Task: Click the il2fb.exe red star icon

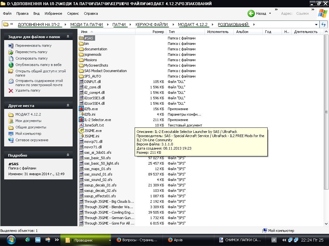Action: point(81,109)
